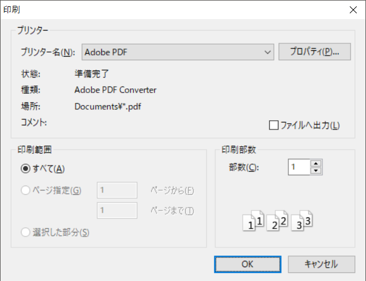
Task: Open the プリンター名 combo box
Action: click(178, 52)
